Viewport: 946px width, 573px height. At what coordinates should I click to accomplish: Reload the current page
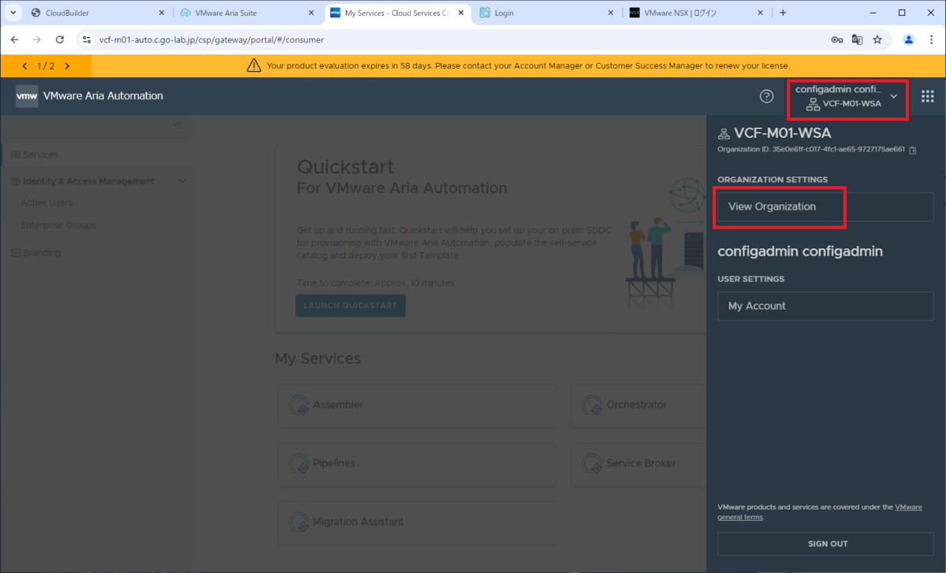[x=60, y=39]
